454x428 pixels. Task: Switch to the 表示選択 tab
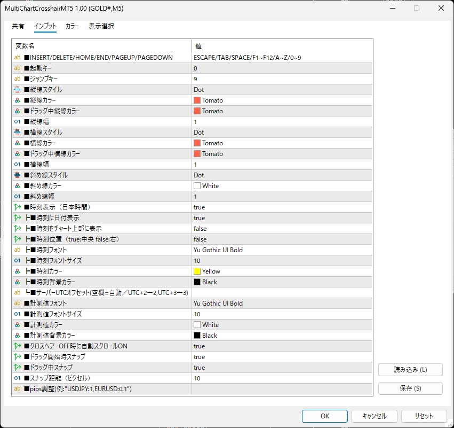tap(101, 26)
